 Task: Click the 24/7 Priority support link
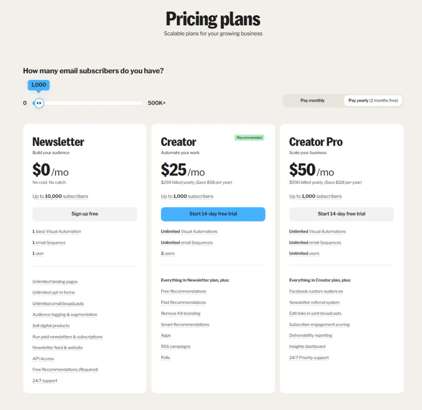pos(309,357)
